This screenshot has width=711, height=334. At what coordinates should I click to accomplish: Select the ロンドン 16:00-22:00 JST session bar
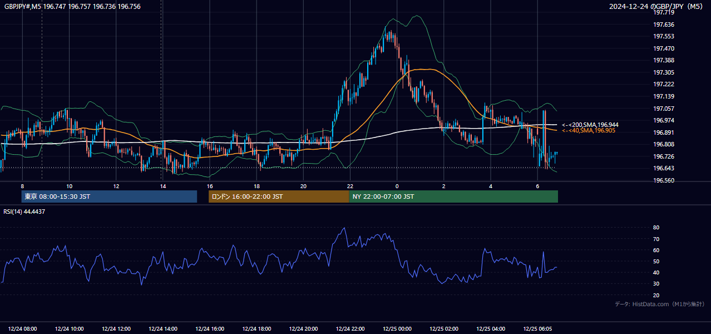click(279, 197)
